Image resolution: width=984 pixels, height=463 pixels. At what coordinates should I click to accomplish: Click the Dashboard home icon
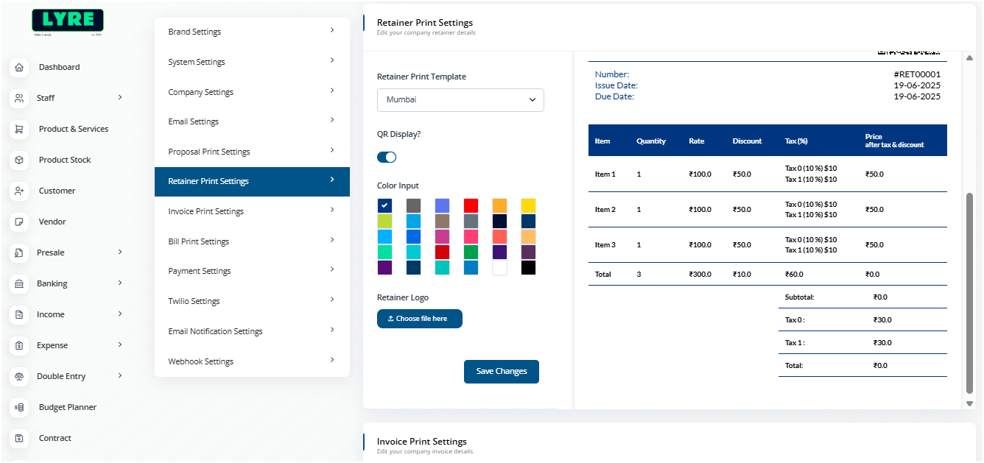[x=19, y=67]
